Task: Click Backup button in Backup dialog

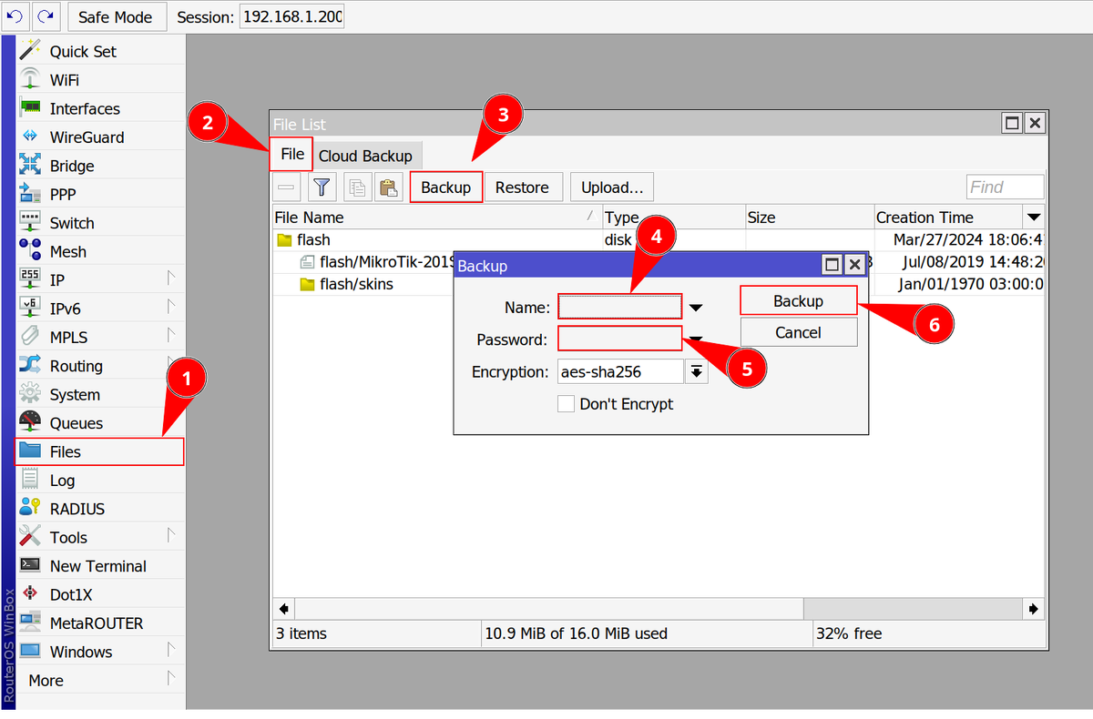Action: (x=799, y=301)
